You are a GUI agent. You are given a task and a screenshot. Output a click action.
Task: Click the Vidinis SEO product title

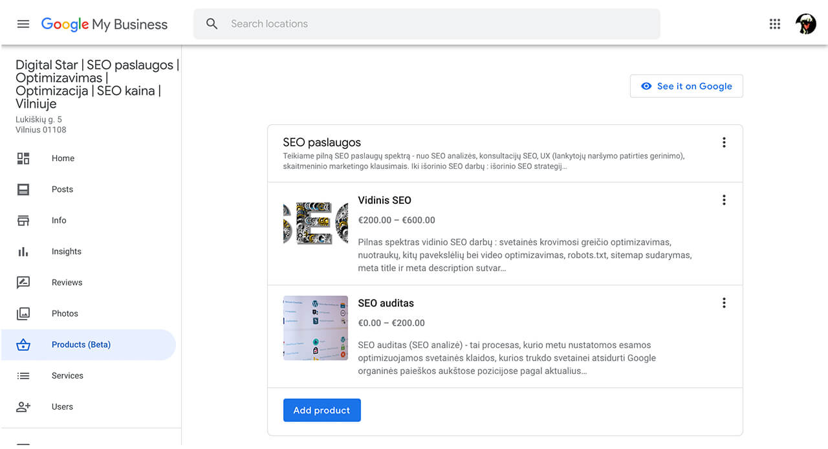(384, 200)
